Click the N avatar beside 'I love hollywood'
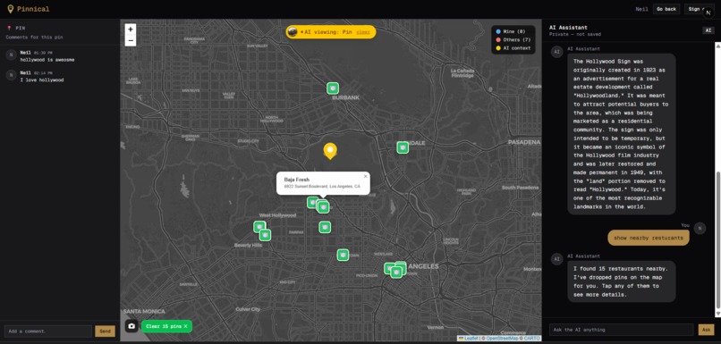Image resolution: width=721 pixels, height=344 pixels. coord(11,75)
